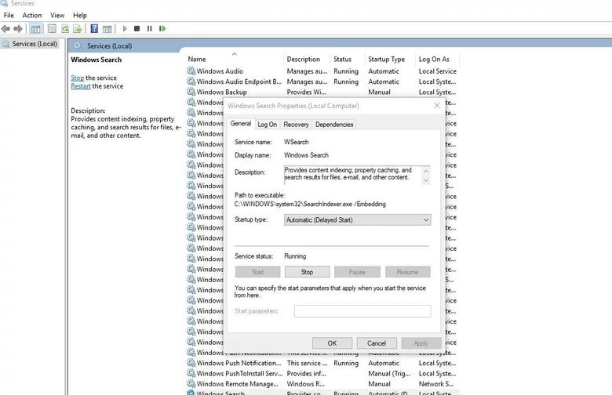Viewport: 612px width, 395px height.
Task: Click the Services (Local) pane header
Action: (x=109, y=46)
